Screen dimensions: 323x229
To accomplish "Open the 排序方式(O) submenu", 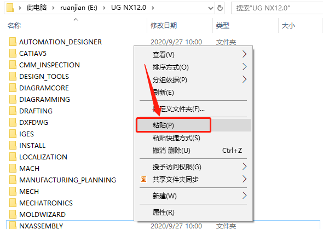I will (193, 67).
